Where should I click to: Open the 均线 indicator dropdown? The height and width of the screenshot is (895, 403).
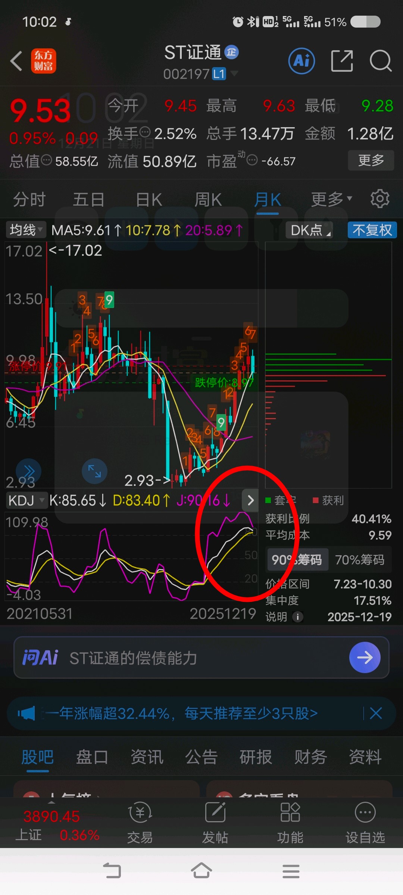click(x=26, y=230)
